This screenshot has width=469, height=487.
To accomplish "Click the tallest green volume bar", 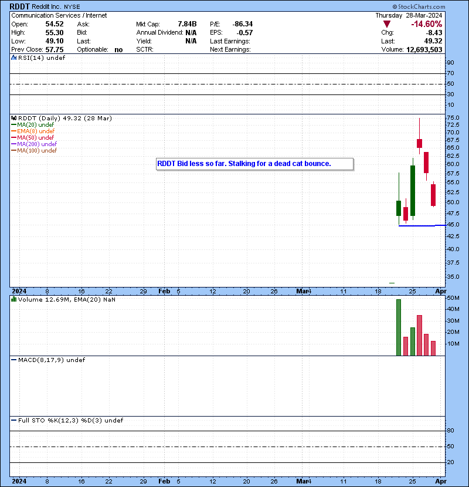I will pyautogui.click(x=399, y=327).
